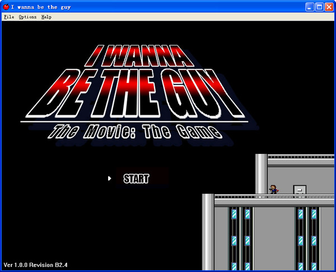336x272 pixels.
Task: Open the Options menu
Action: click(27, 17)
